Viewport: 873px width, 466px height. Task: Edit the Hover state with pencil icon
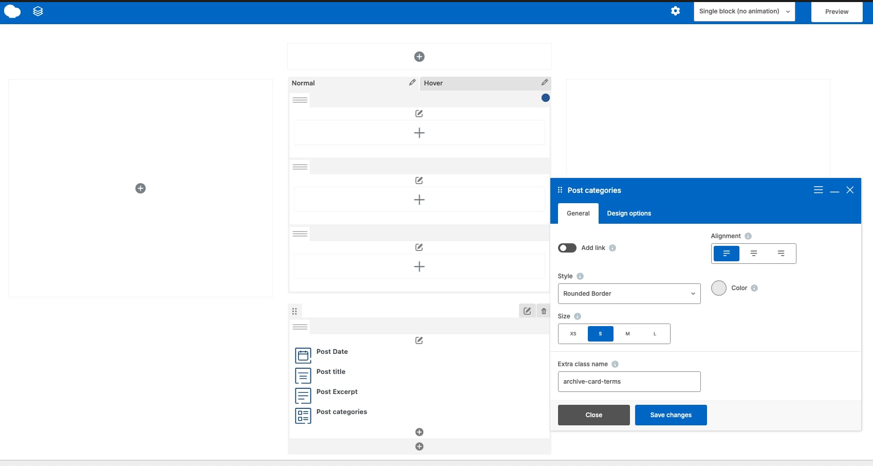tap(544, 82)
